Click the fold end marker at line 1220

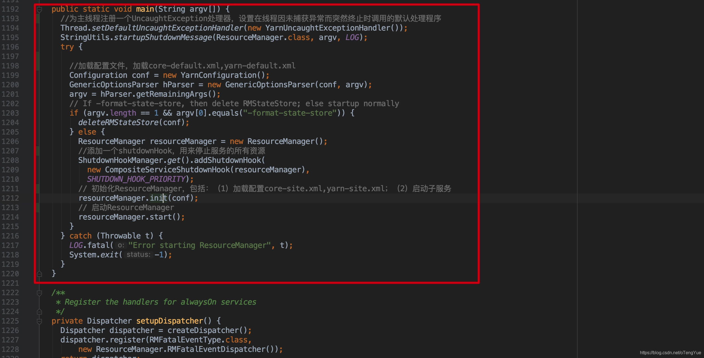pyautogui.click(x=40, y=274)
